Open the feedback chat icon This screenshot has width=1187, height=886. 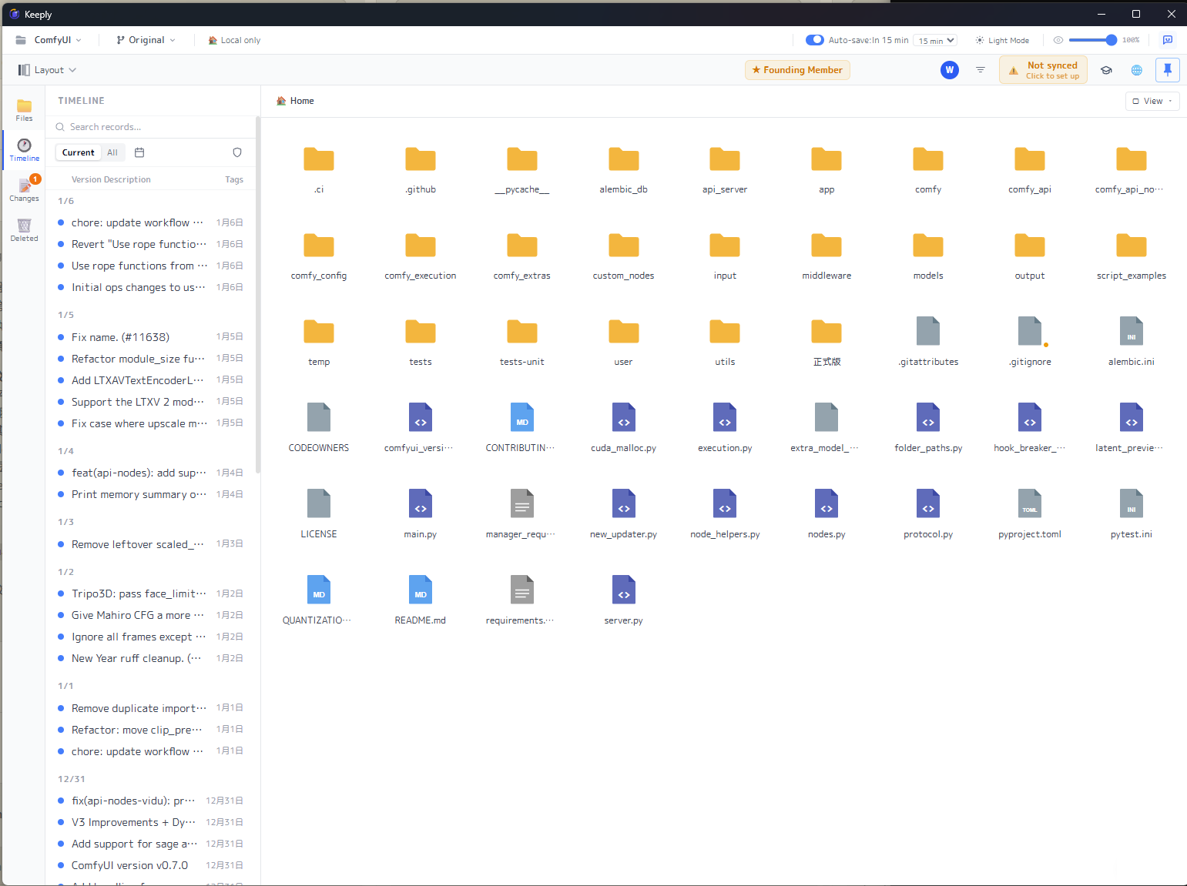coord(1168,40)
